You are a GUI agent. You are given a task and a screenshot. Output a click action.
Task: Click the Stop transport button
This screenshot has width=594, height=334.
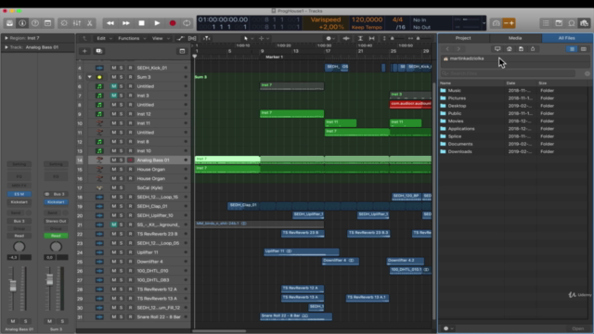coord(141,23)
